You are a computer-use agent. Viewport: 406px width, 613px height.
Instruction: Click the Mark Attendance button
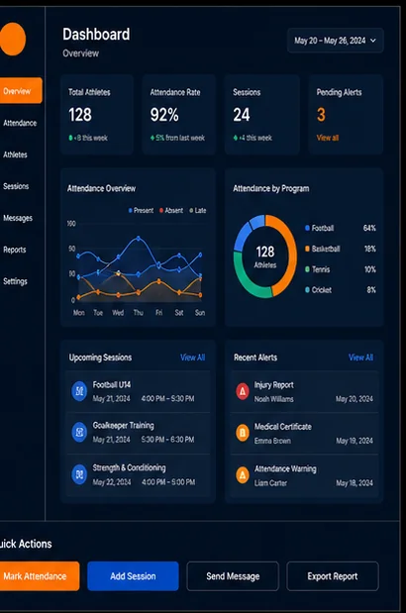pyautogui.click(x=39, y=575)
